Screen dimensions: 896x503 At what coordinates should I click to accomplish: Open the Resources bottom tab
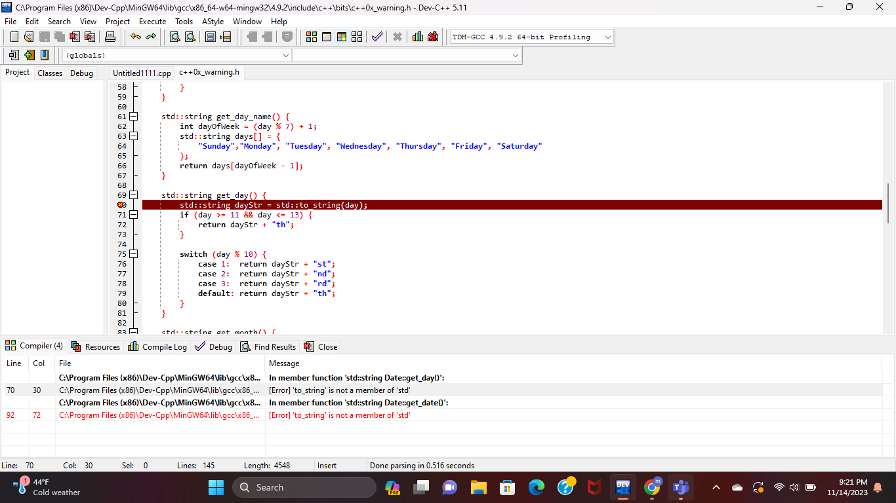coord(96,346)
